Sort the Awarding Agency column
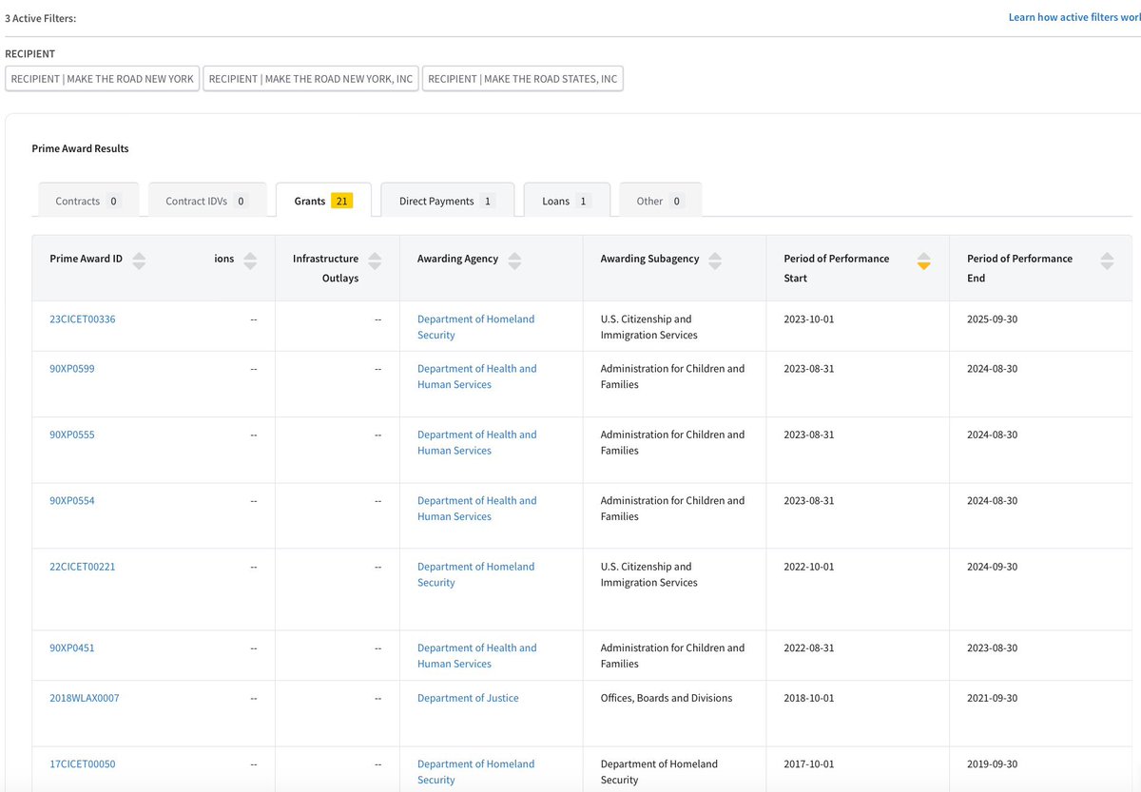 (x=514, y=260)
